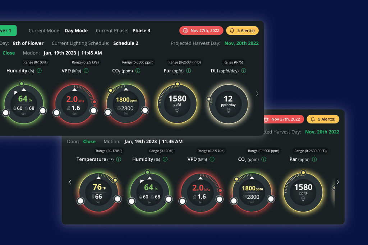
Task: Click water drop icon beside 60 in upper Humidity gauge
Action: pos(15,108)
